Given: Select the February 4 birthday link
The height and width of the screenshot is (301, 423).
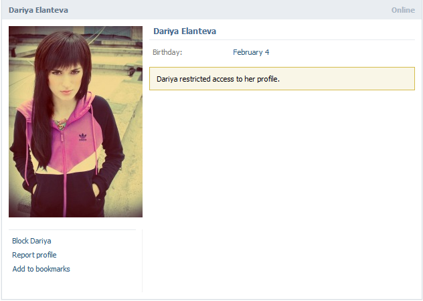Looking at the screenshot, I should (251, 52).
